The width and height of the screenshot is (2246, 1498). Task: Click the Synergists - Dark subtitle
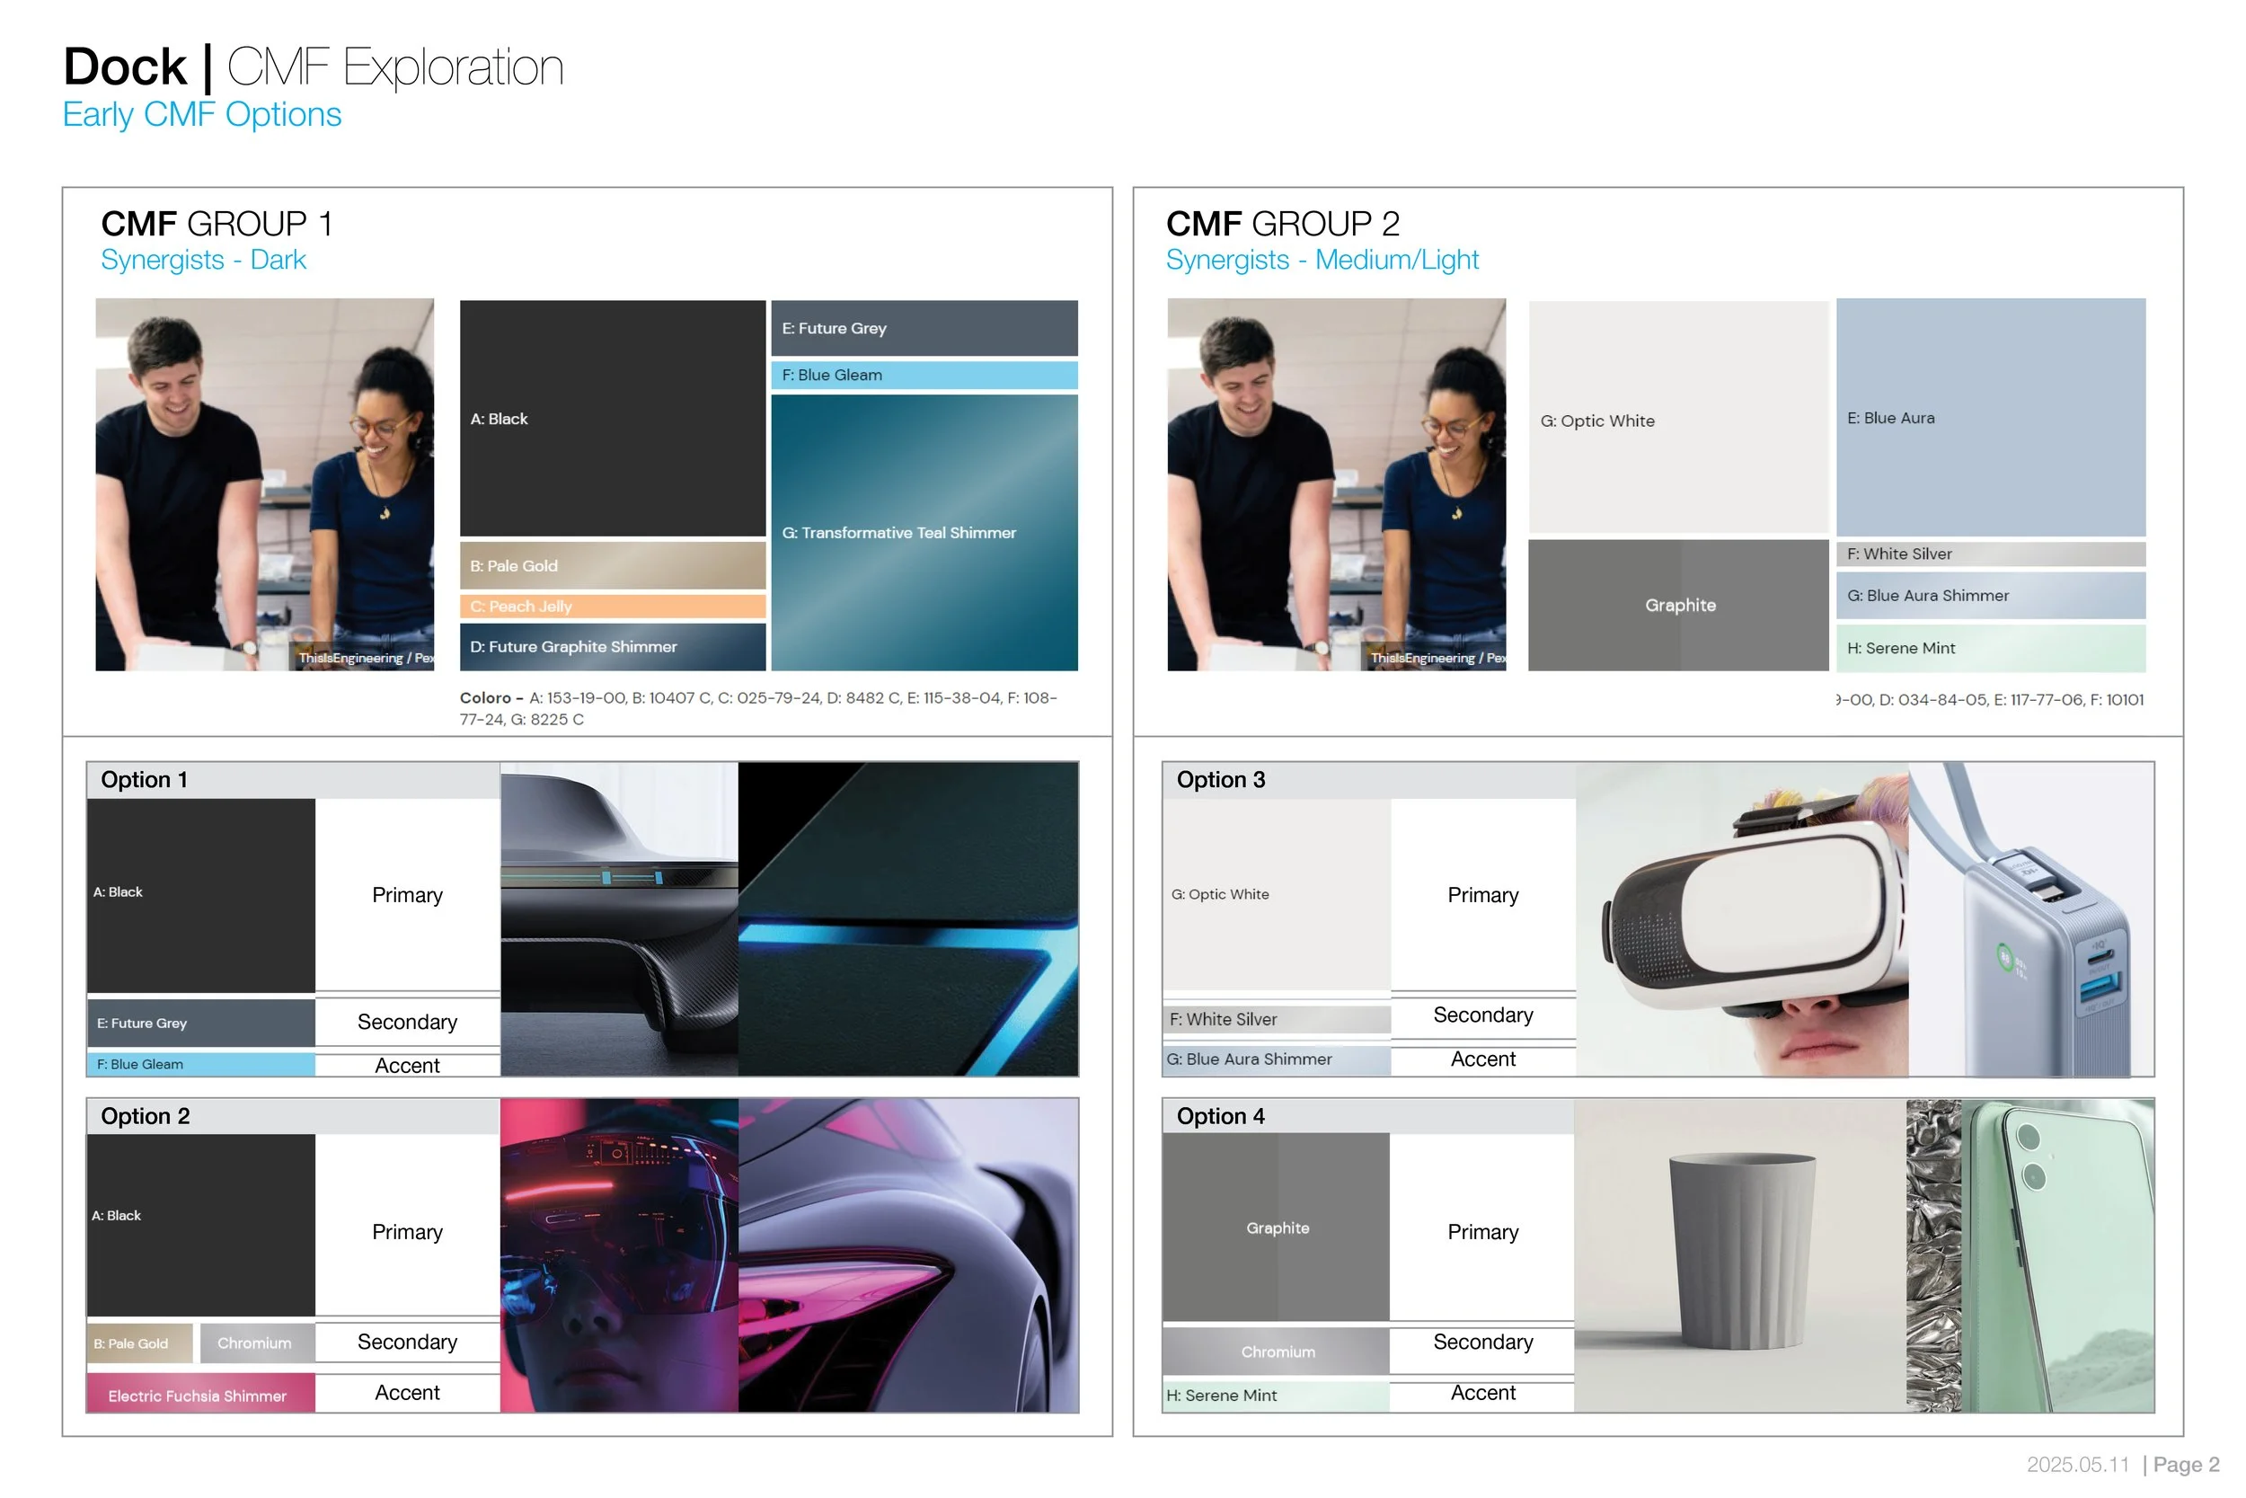point(203,260)
